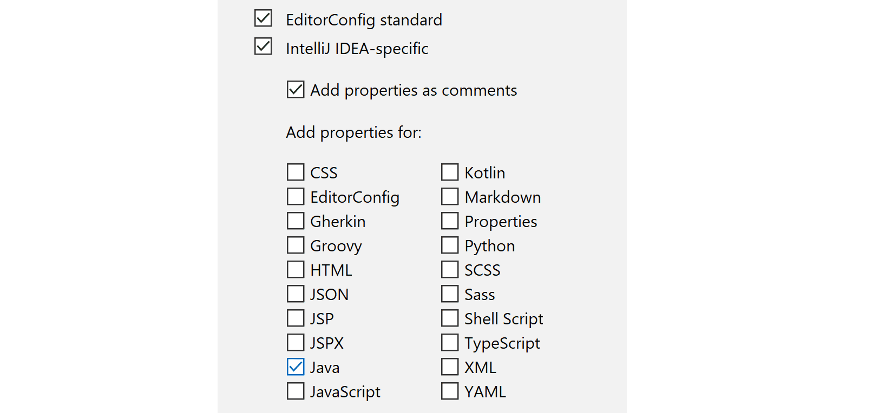Select the Groovy checkbox
879x413 pixels.
click(x=296, y=245)
